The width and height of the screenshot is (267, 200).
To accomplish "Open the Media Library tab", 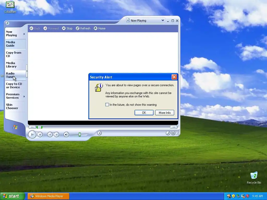I will [x=15, y=65].
